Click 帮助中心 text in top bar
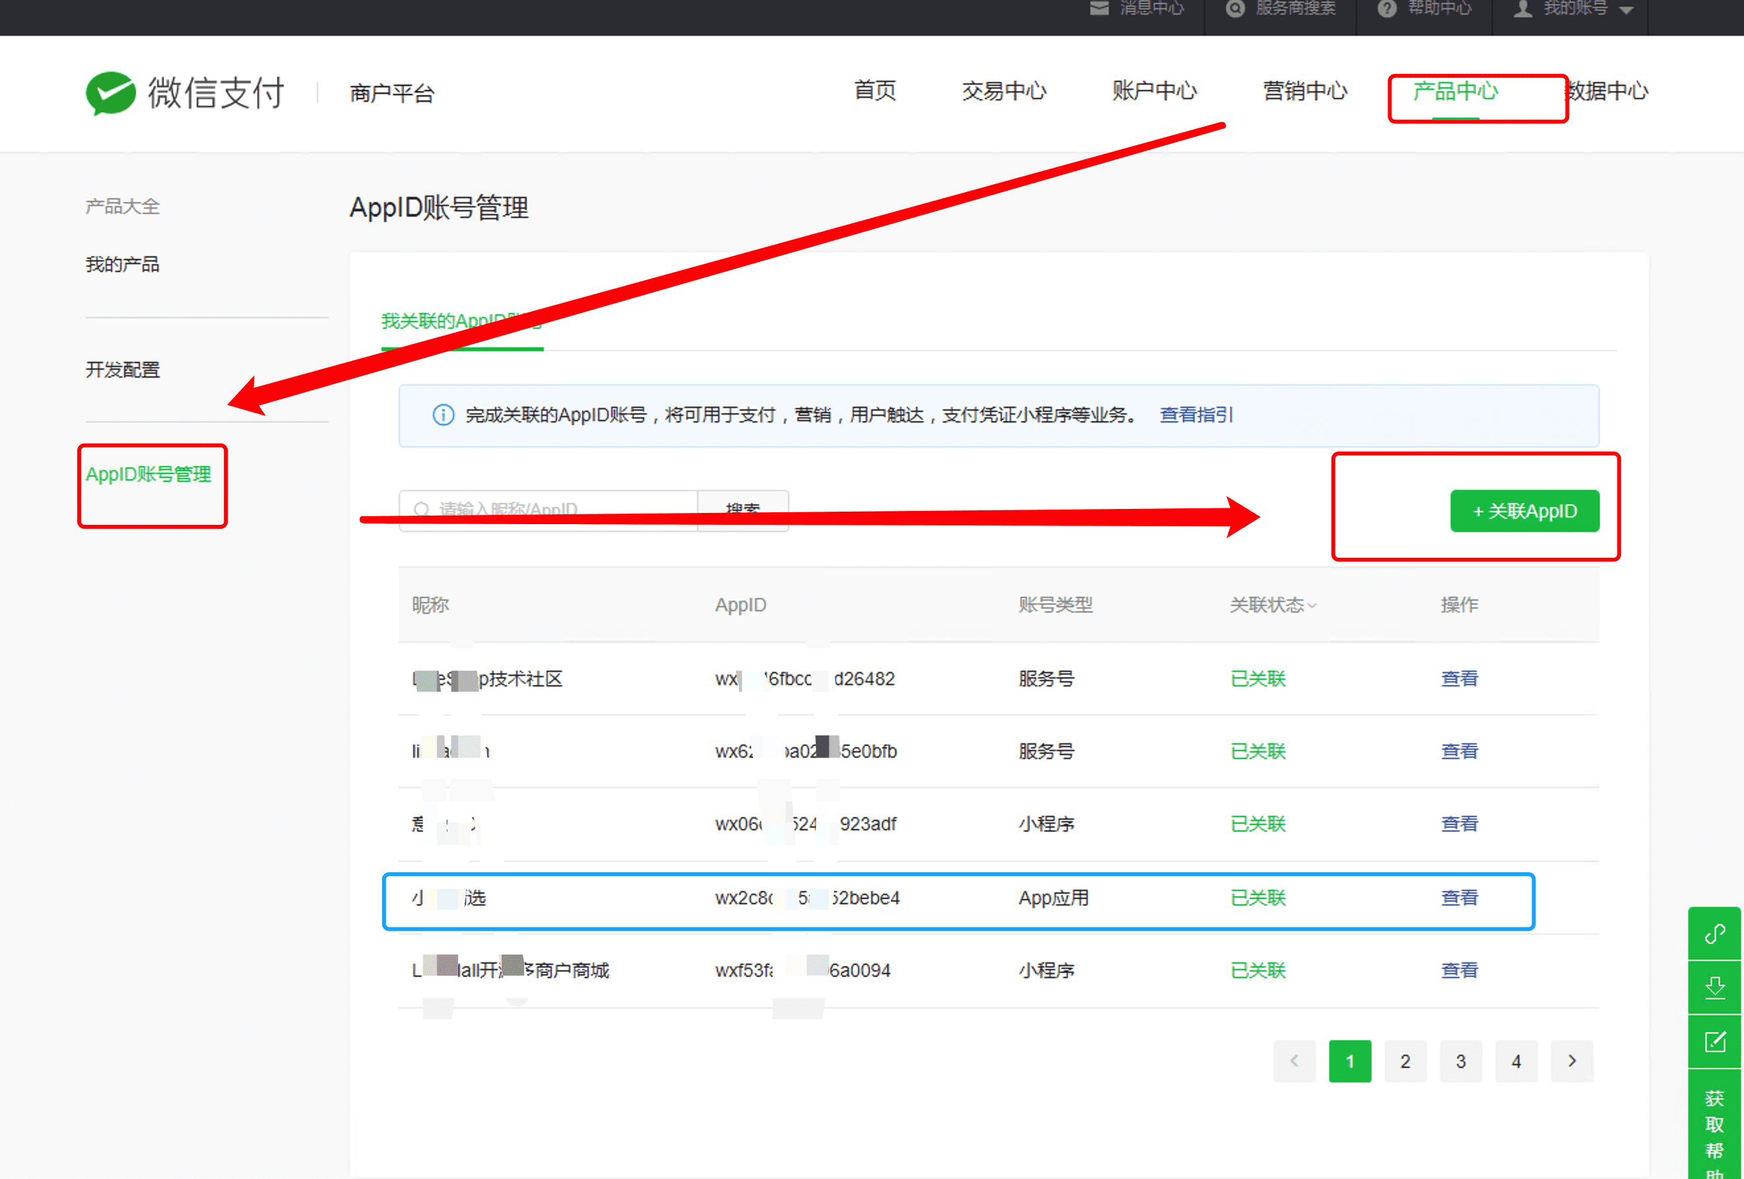Screen dimensions: 1744x1179 coord(1439,9)
